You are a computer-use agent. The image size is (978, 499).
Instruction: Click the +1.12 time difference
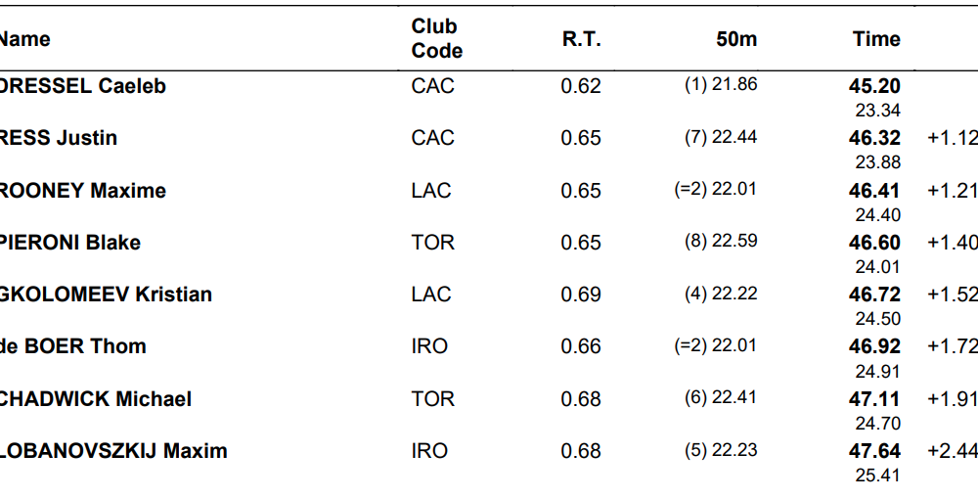tap(952, 139)
